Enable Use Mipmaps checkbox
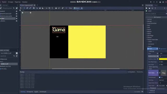 (x=160, y=62)
